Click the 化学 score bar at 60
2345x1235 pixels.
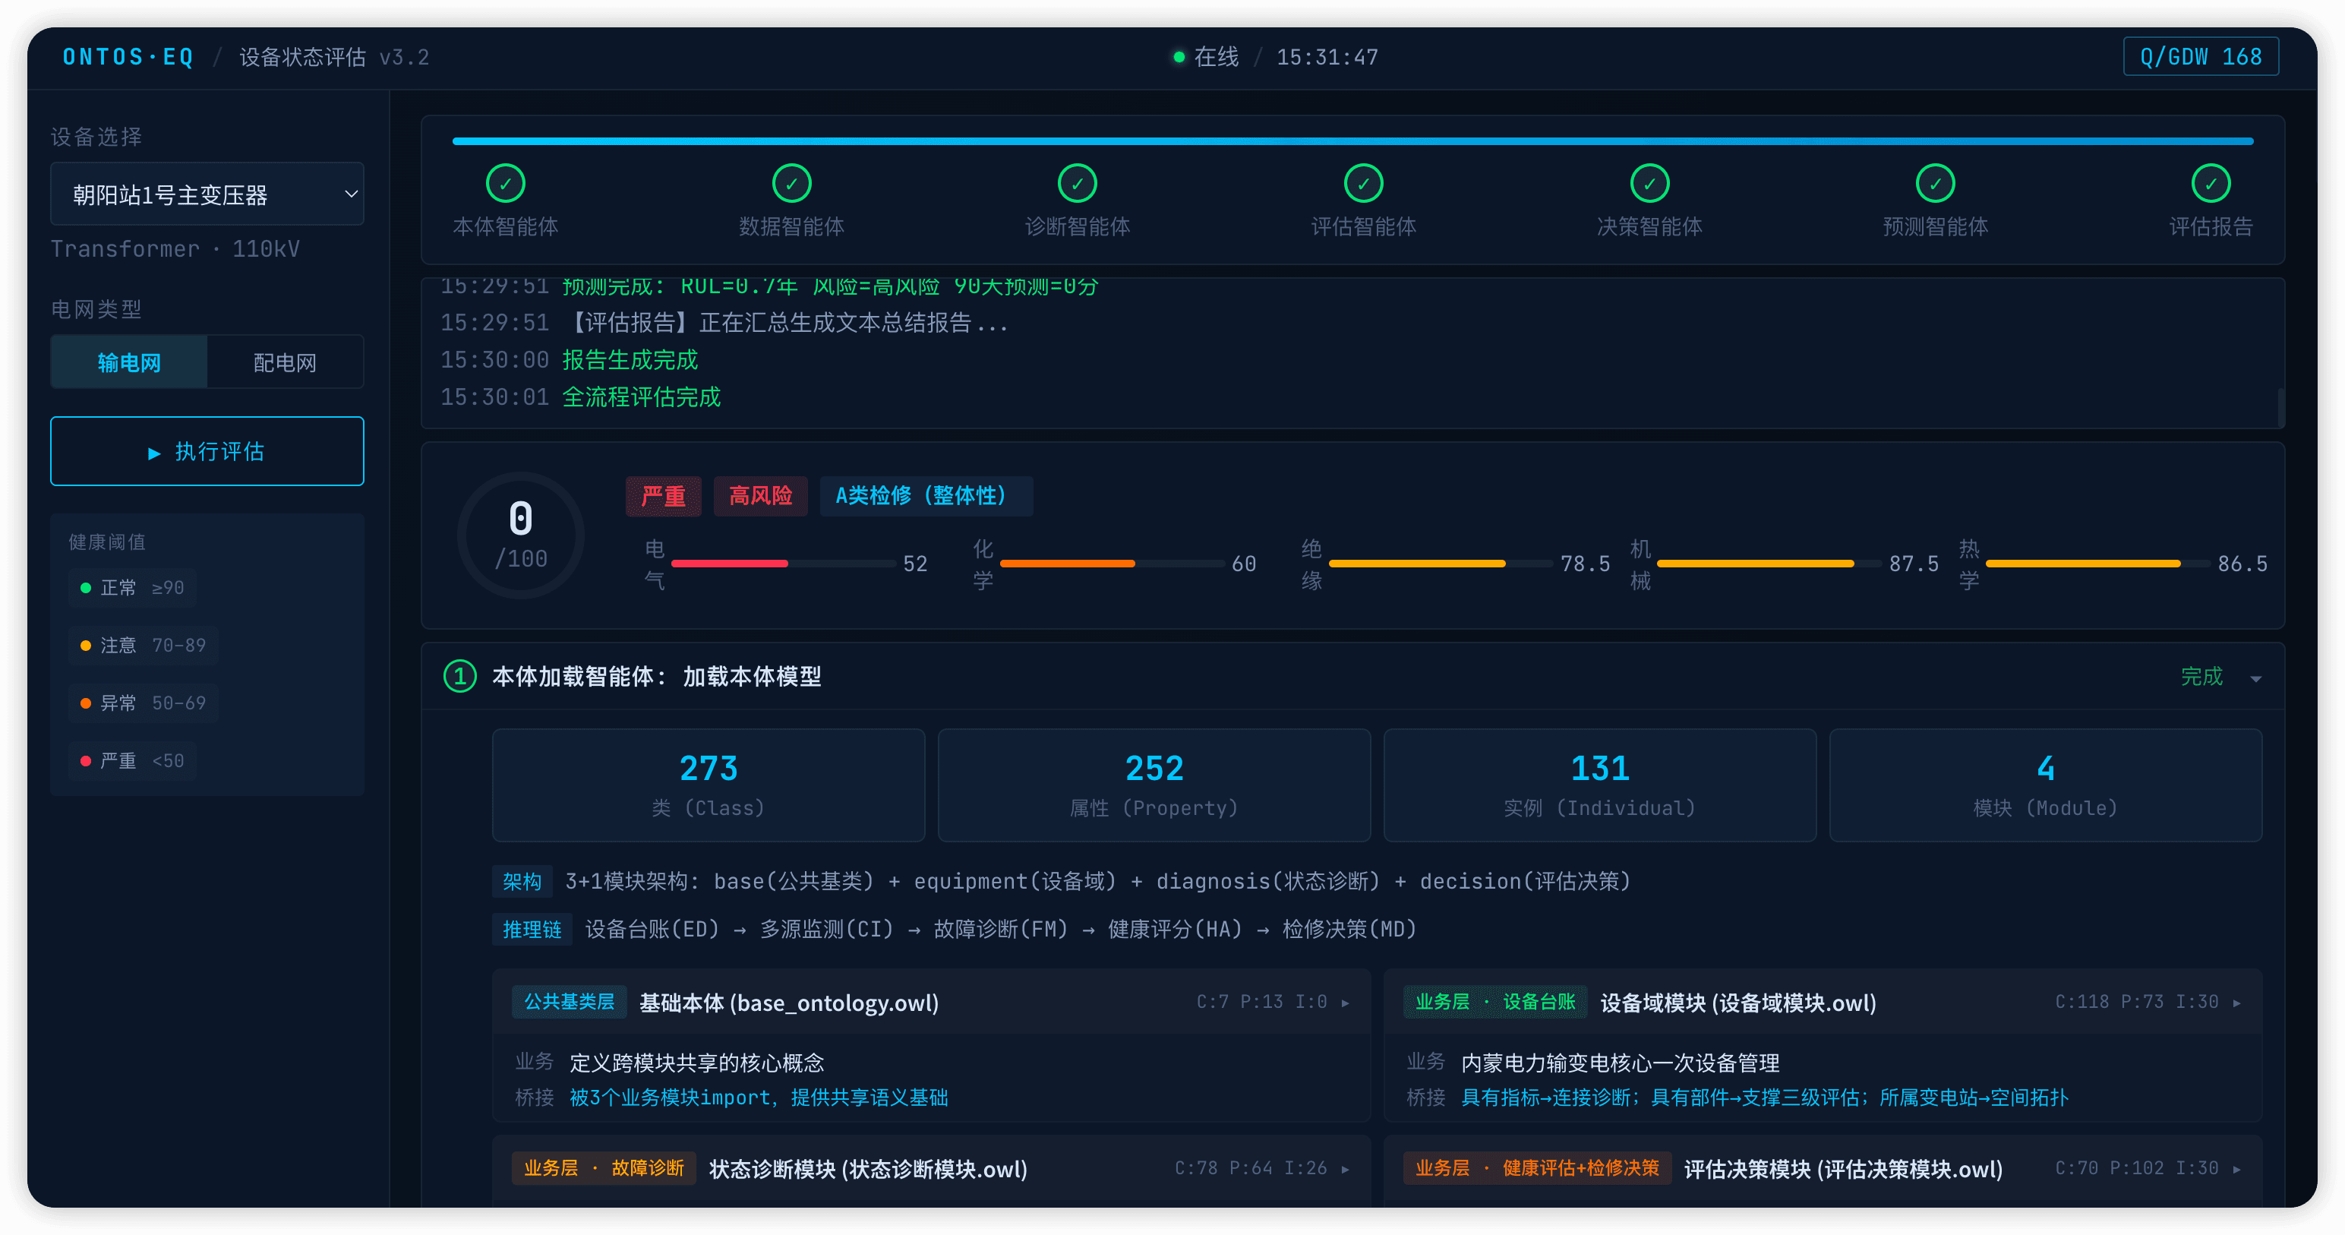click(1112, 564)
